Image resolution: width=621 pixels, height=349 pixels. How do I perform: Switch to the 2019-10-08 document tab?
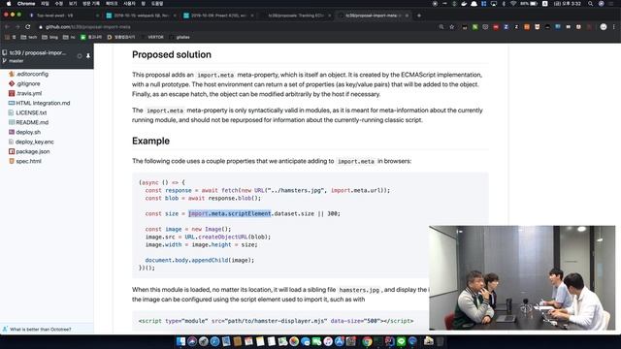point(217,16)
